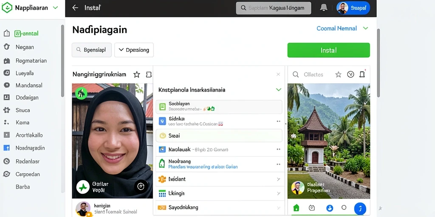435x217 pixels.
Task: Open Barba in the sidebar
Action: [x=23, y=187]
